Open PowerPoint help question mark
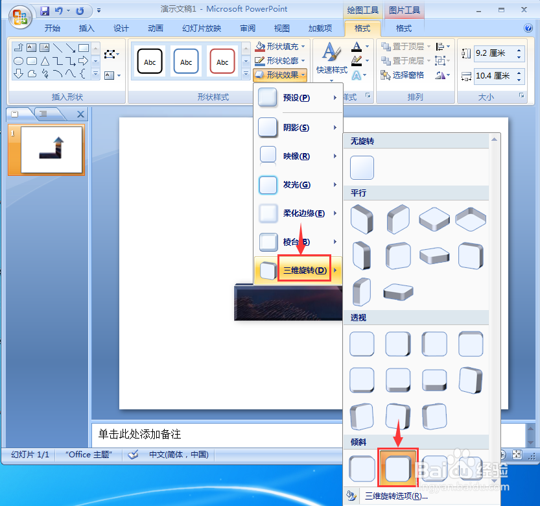The height and width of the screenshot is (506, 540). coord(528,28)
